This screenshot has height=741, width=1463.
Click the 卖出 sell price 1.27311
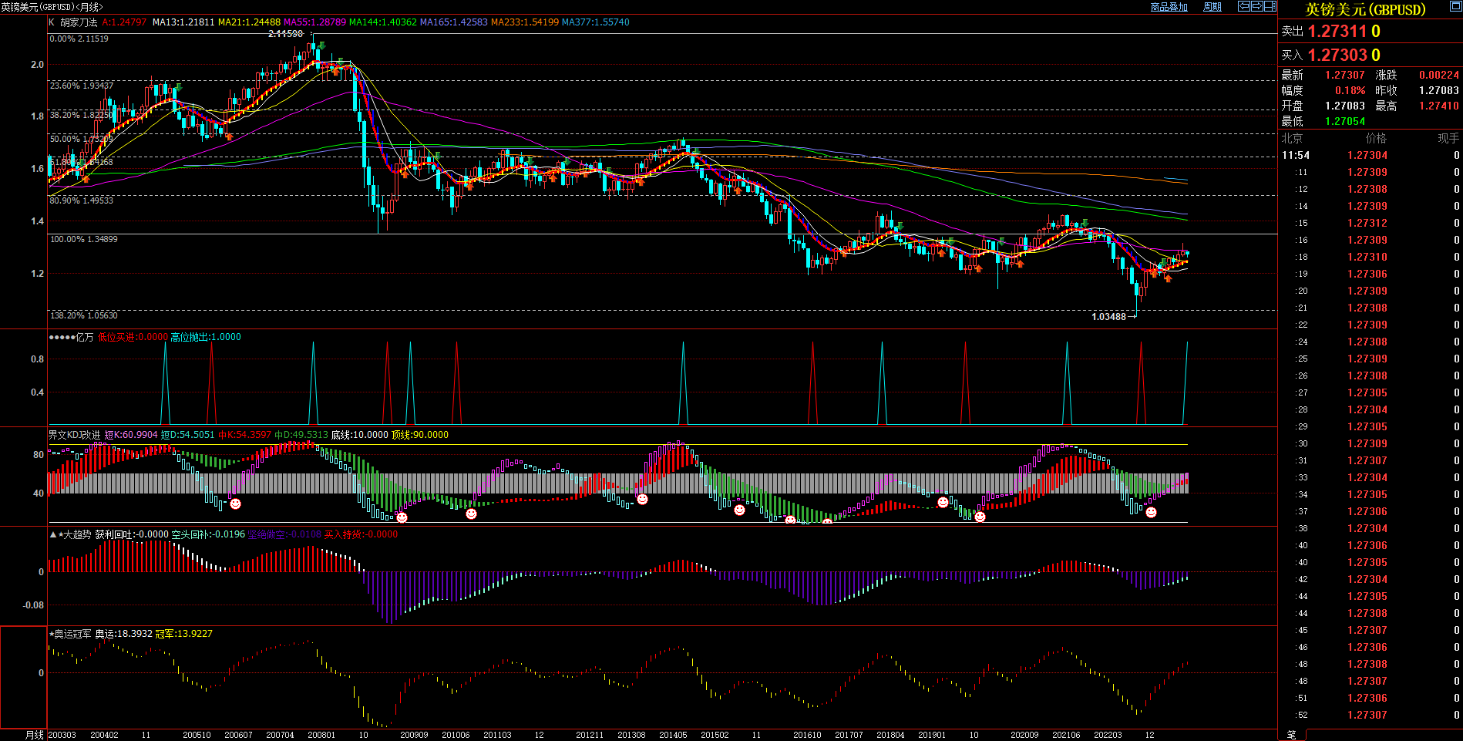pyautogui.click(x=1337, y=32)
